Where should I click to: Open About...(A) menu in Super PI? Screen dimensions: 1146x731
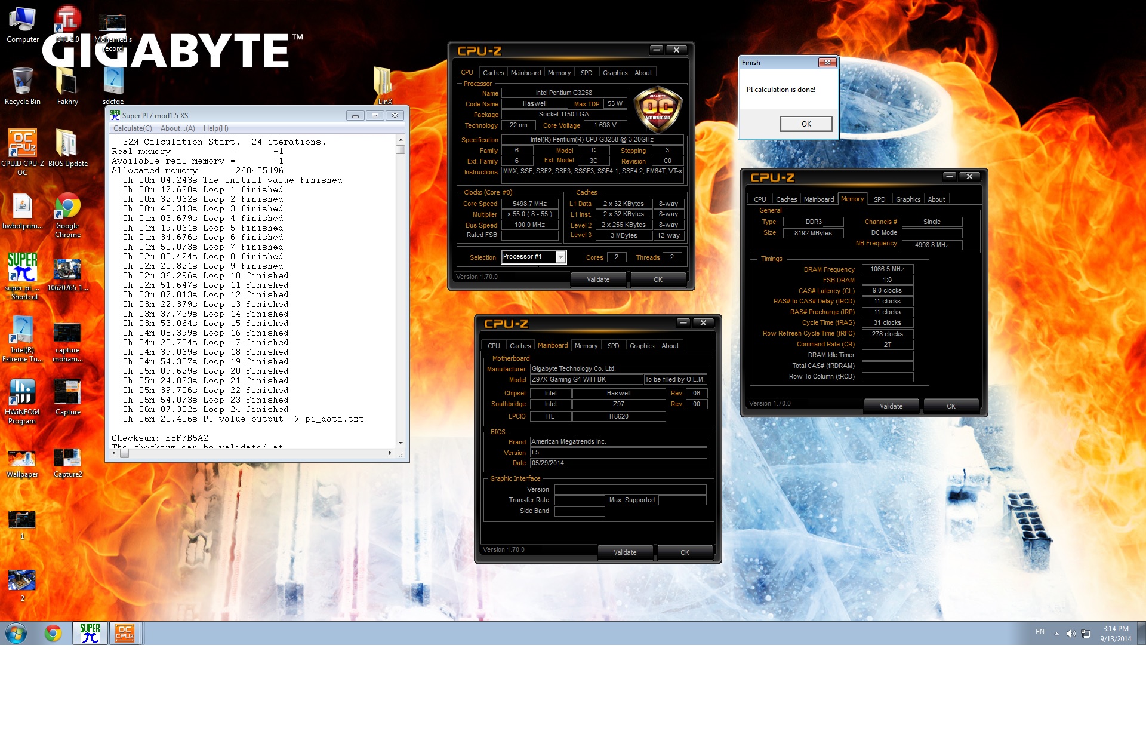[x=177, y=128]
